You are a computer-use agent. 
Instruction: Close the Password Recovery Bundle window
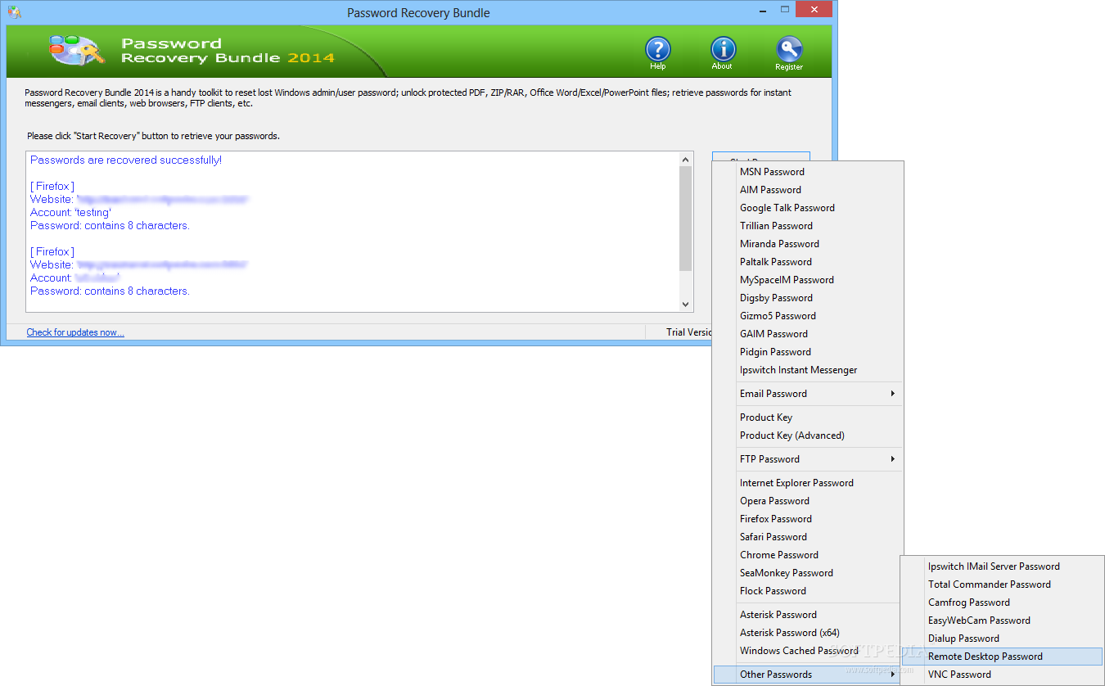[814, 10]
